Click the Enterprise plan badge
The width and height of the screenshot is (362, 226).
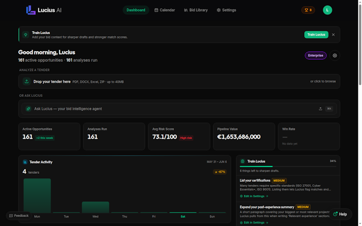[316, 56]
